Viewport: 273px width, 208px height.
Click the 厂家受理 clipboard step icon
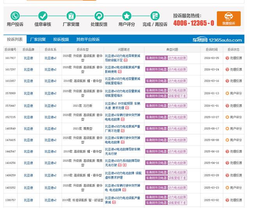71,16
